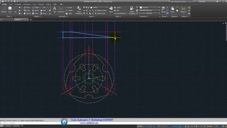Viewport: 227px width, 128px height.
Task: Click the Mirror tool
Action: (x=35, y=10)
